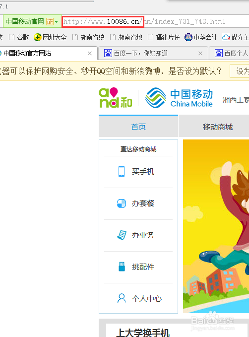The width and height of the screenshot is (249, 337).
Task: Expand the 中国移动官网 certificate dropdown arrow
Action: (x=56, y=22)
